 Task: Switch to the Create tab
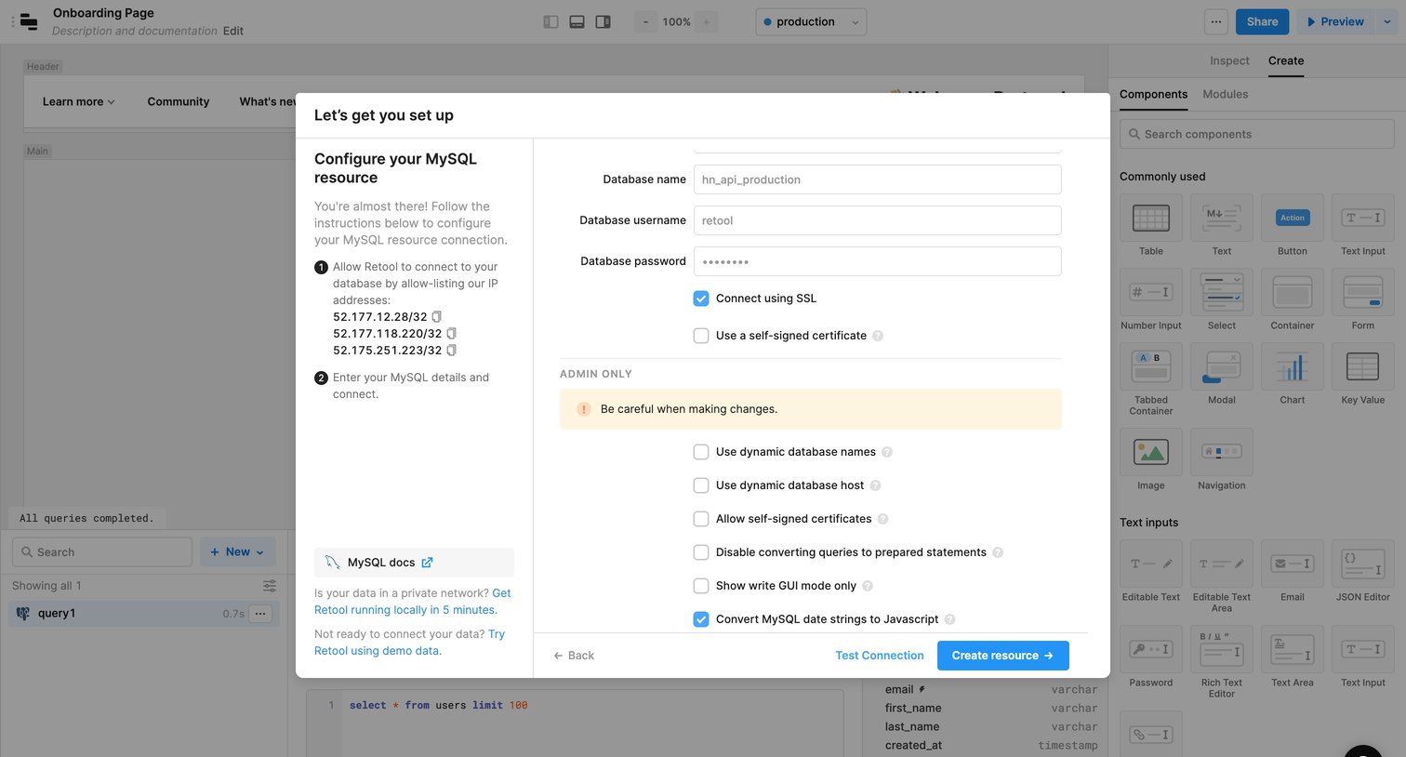pyautogui.click(x=1286, y=60)
